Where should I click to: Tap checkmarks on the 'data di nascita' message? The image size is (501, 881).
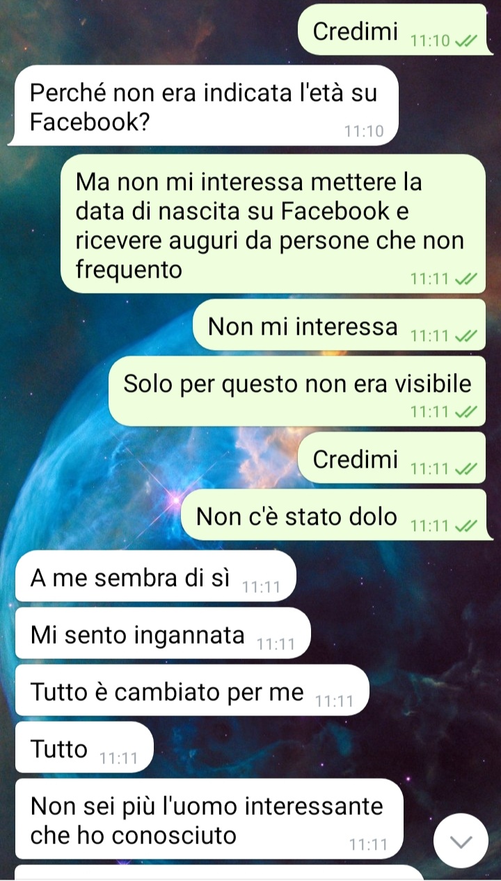pyautogui.click(x=466, y=280)
